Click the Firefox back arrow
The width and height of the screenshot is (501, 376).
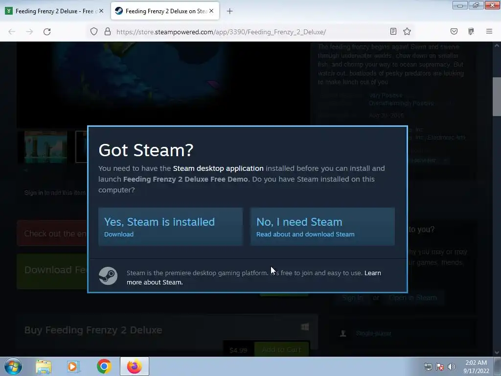click(x=12, y=32)
